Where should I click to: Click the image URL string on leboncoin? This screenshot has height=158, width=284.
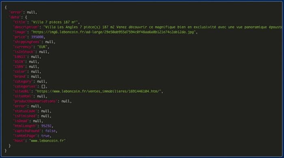coord(113,32)
